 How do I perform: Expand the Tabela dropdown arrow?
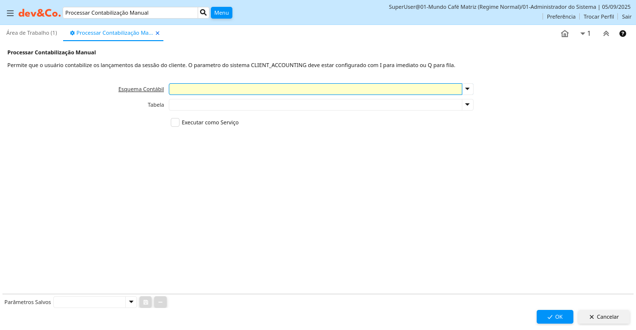click(468, 105)
